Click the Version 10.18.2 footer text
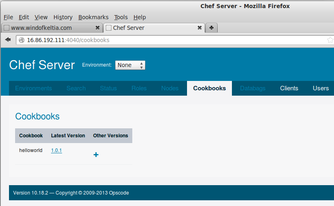This screenshot has height=206, width=334. (71, 193)
